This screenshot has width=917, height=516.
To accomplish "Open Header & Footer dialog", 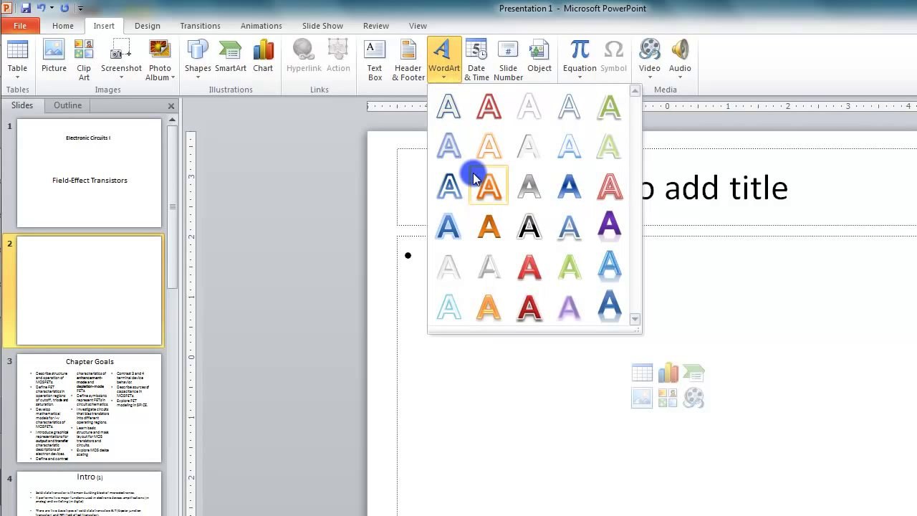I will [x=408, y=60].
